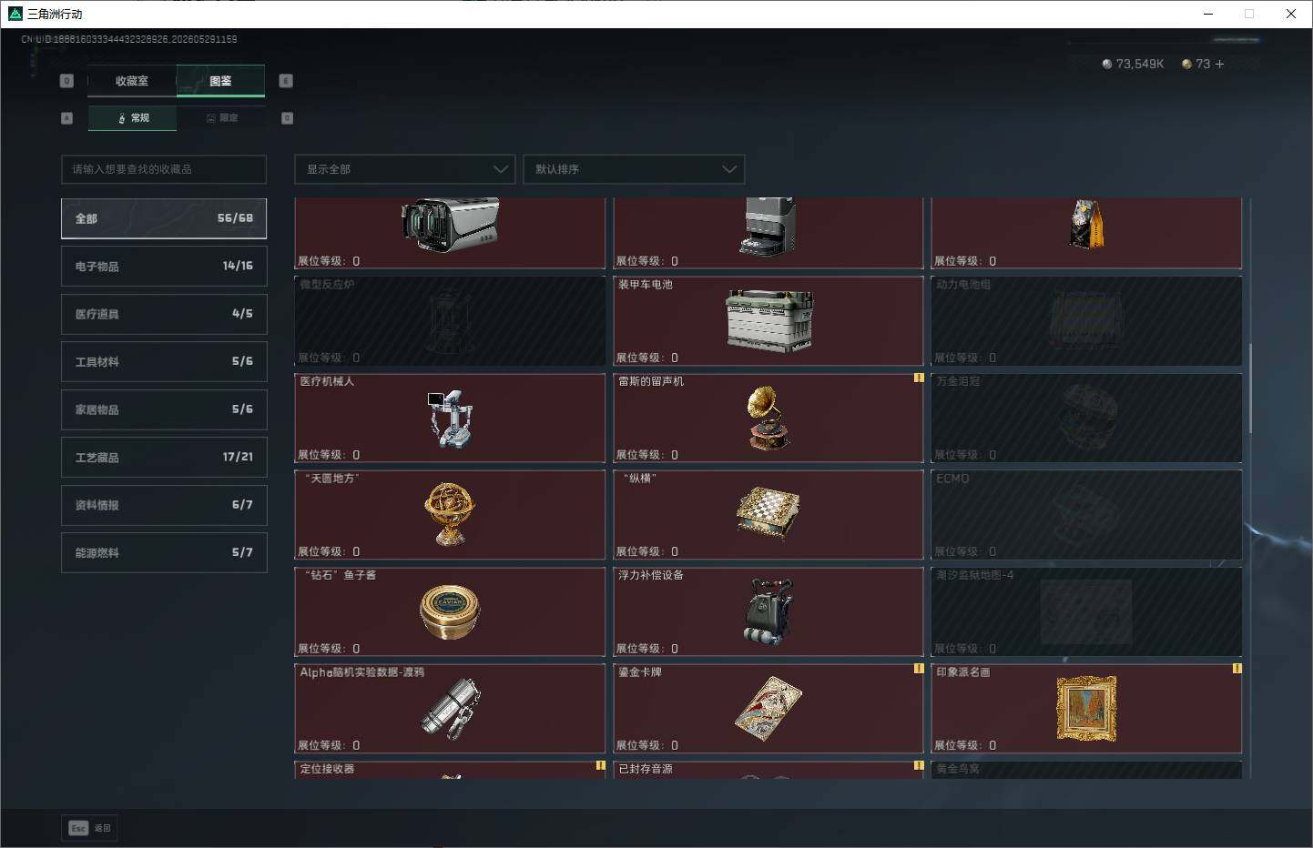Click the Alpha脑机实验数据-渡鸦 item image
The width and height of the screenshot is (1313, 848).
tap(450, 709)
